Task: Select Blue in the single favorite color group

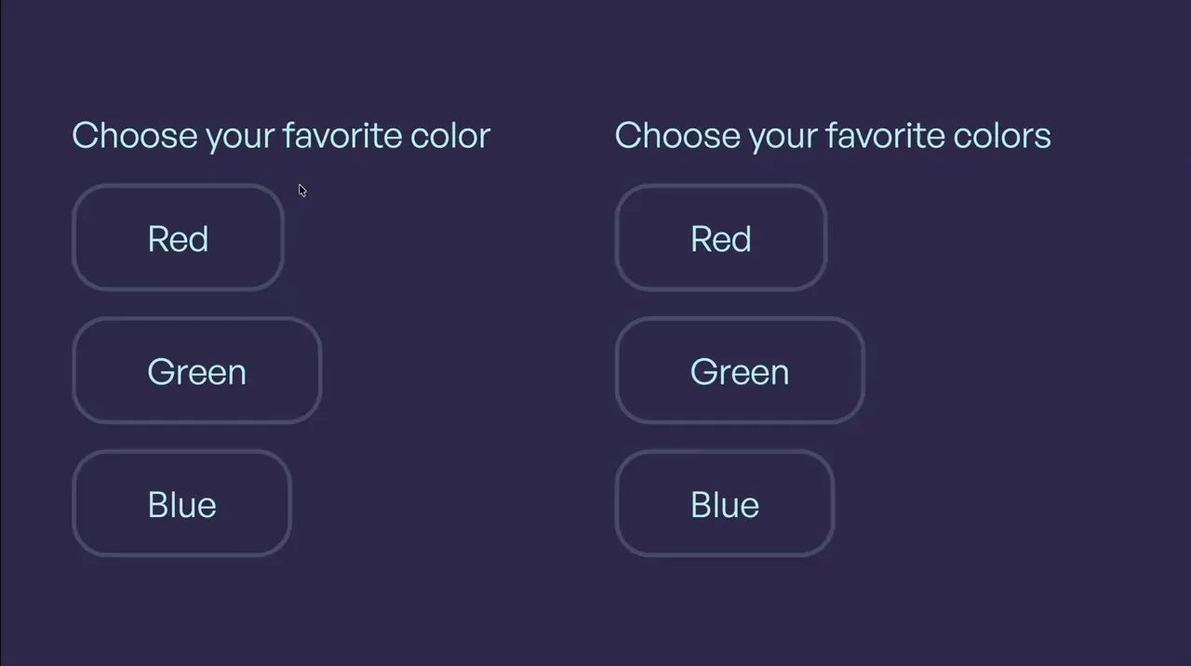Action: (x=181, y=504)
